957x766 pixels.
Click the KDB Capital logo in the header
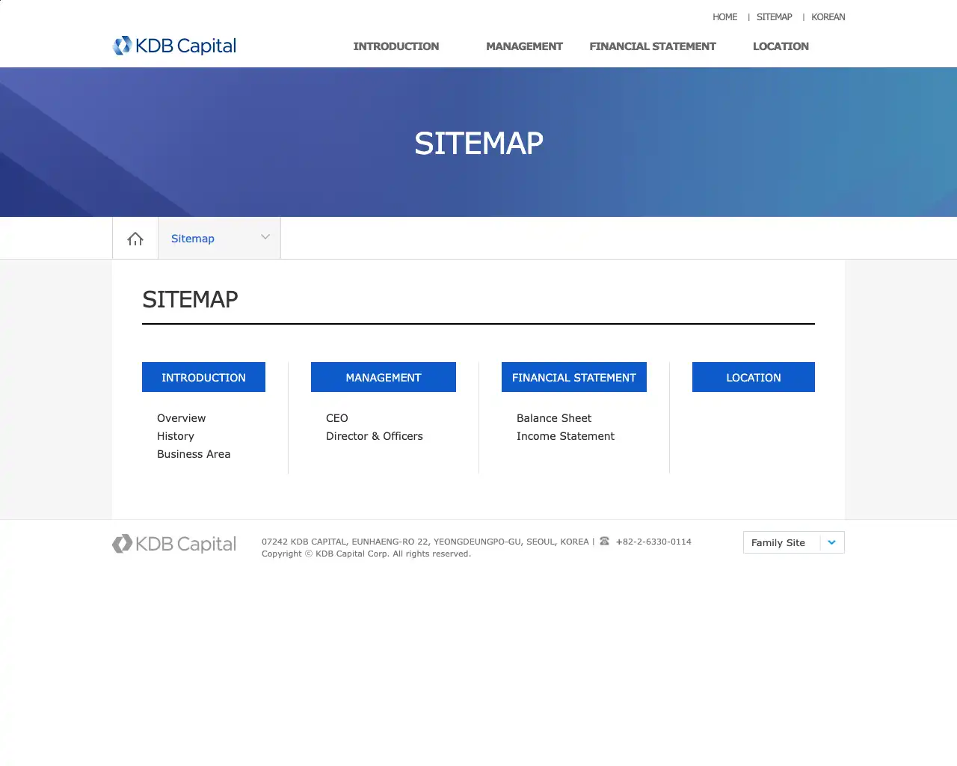pyautogui.click(x=173, y=46)
